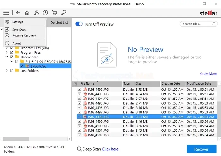Viewport: 221px width, 156px height.
Task: Open the Deep Scan Click here link
Action: pyautogui.click(x=110, y=149)
